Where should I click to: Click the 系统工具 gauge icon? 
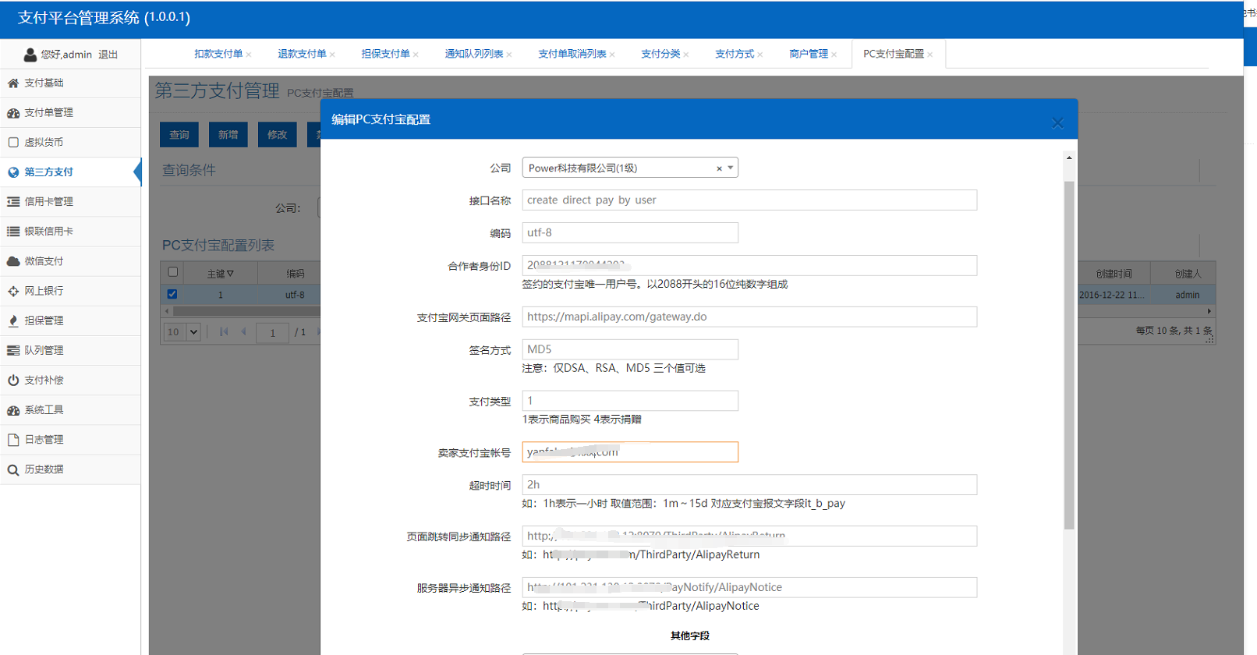click(13, 409)
